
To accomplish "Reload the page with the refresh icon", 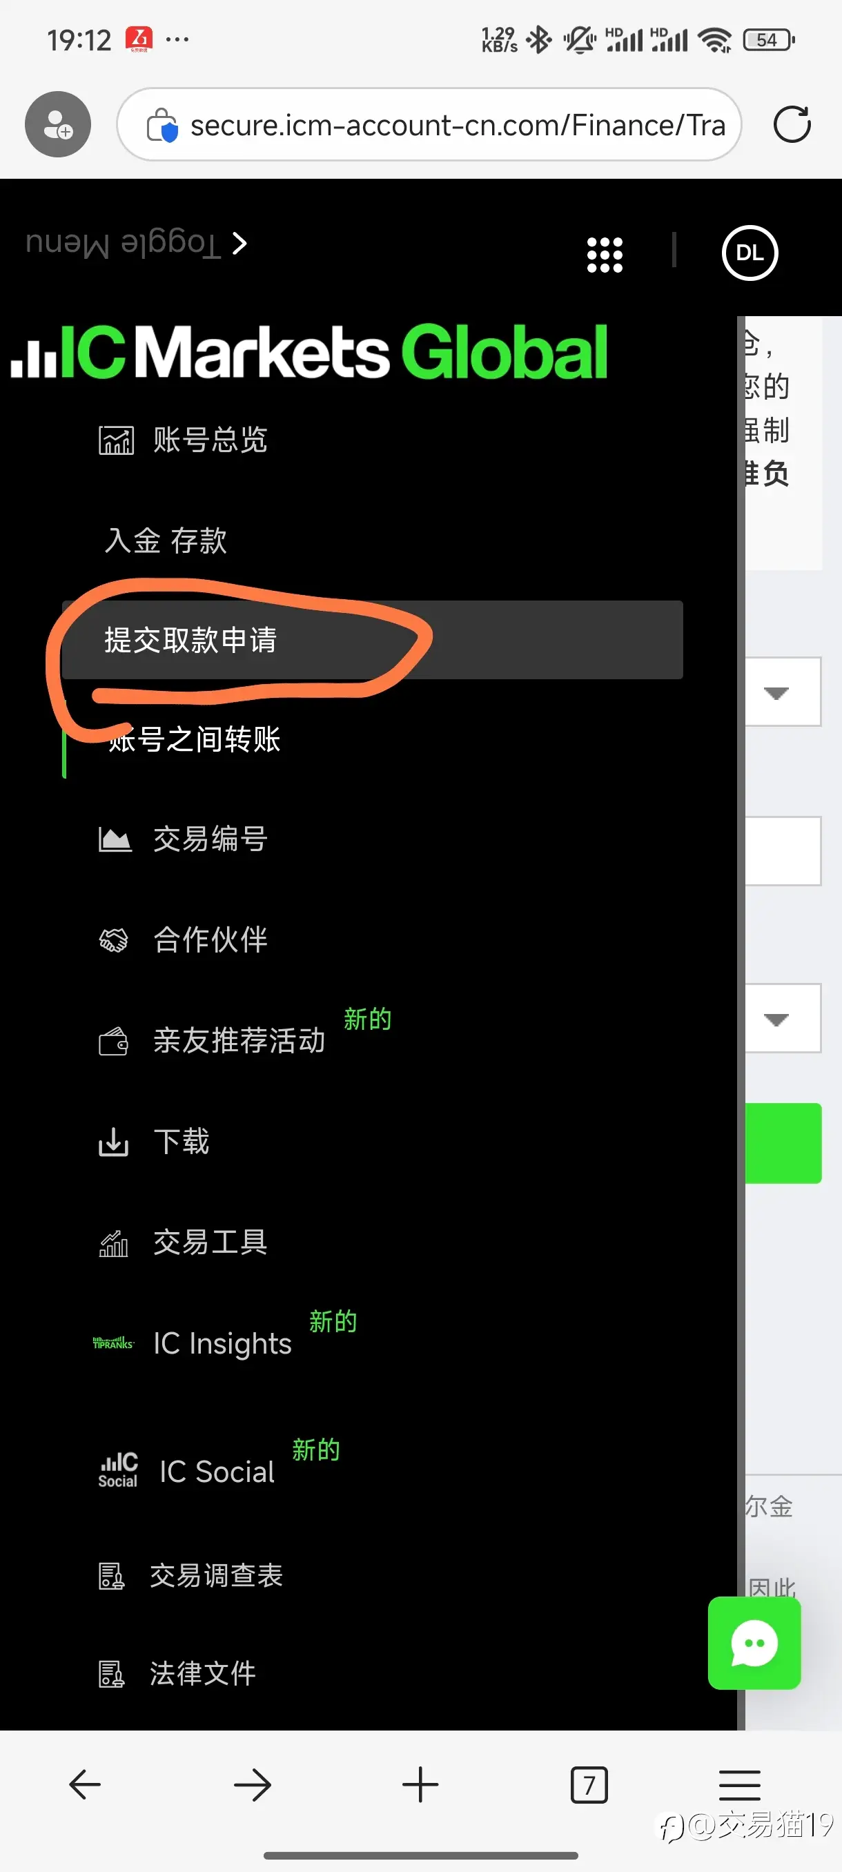I will [x=792, y=124].
